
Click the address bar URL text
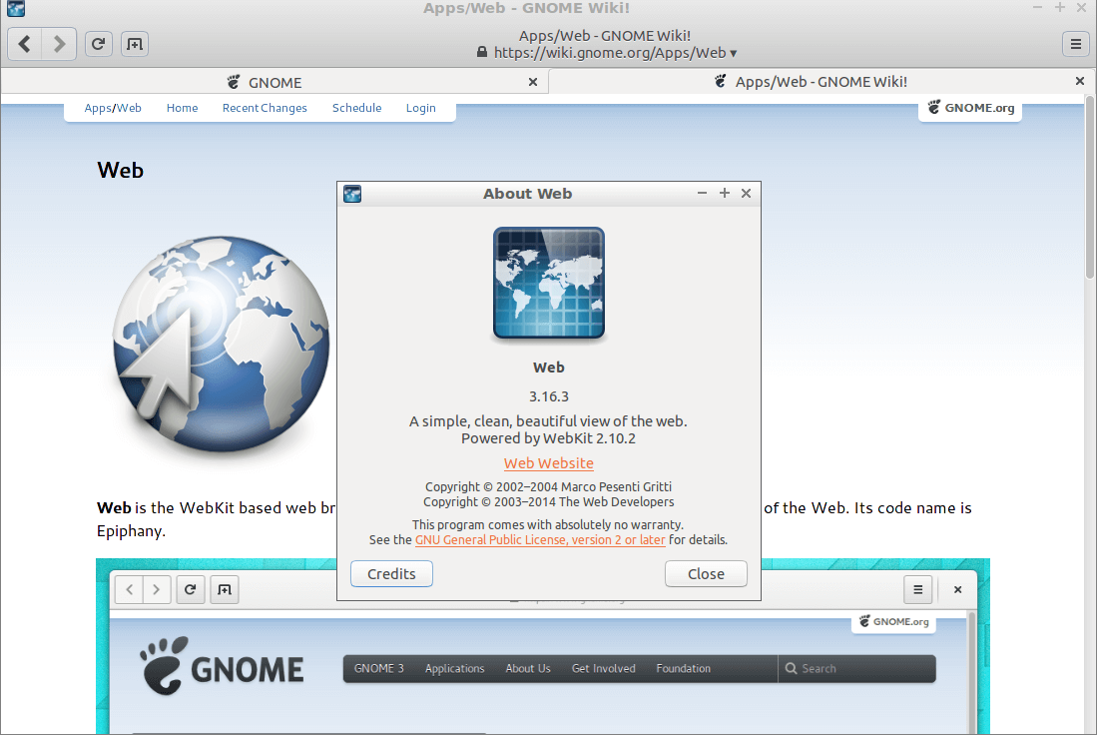tap(609, 53)
